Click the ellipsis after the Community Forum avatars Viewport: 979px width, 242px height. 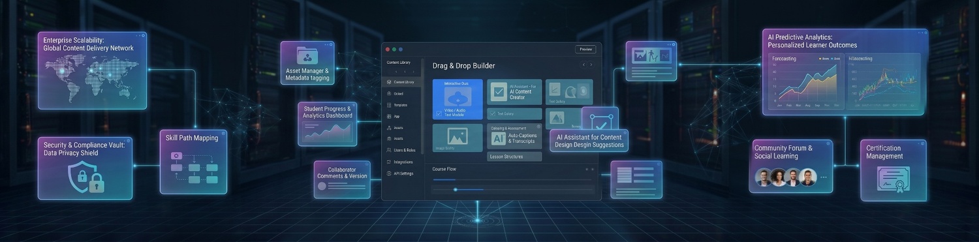pyautogui.click(x=824, y=177)
